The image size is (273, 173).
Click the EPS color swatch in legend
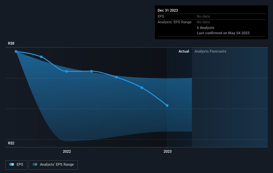click(x=12, y=164)
